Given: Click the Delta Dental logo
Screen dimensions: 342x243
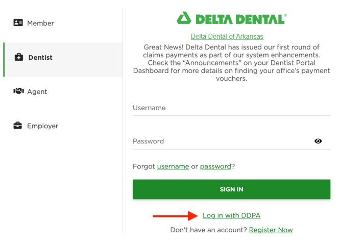Looking at the screenshot, I should (231, 19).
